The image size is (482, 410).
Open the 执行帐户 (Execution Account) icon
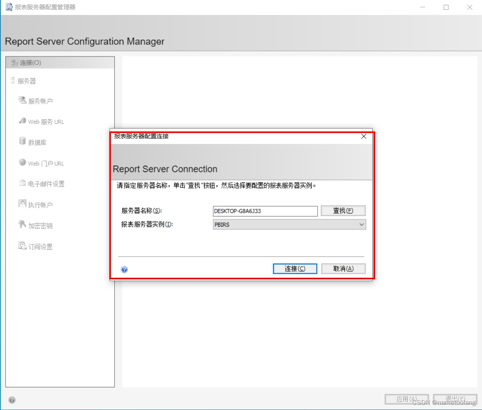pos(23,204)
